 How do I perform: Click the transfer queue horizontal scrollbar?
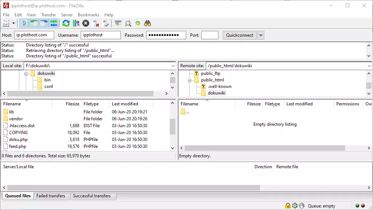click(133, 187)
